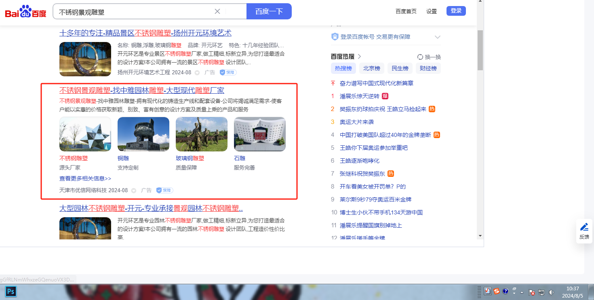Click the shield paw icon beside 登录百度帐号
The image size is (594, 300).
(x=335, y=37)
